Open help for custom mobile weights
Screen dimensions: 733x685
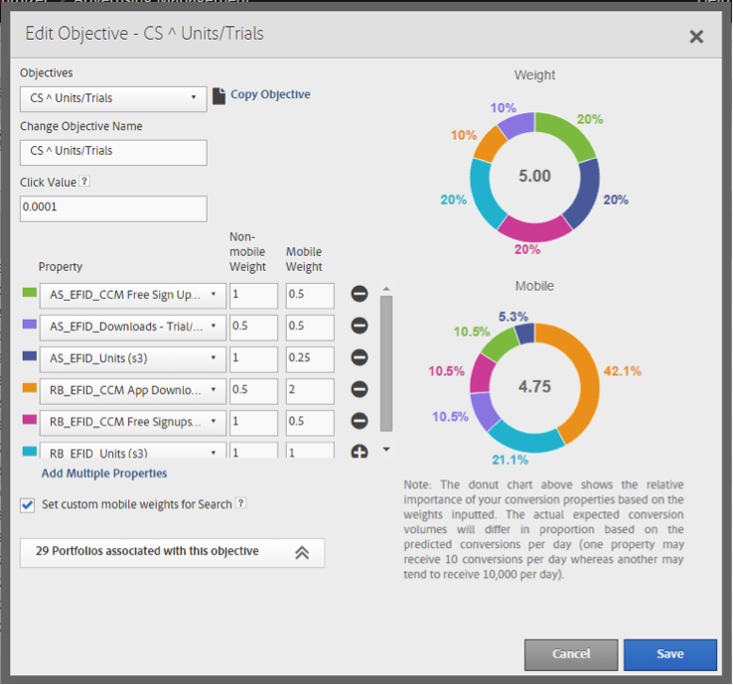click(x=240, y=503)
